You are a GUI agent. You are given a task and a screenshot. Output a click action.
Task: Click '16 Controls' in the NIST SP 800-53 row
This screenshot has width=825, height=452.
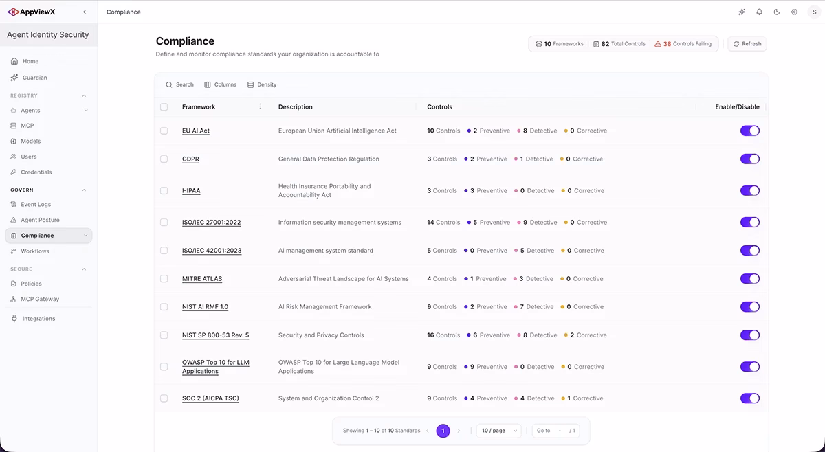[x=443, y=335]
